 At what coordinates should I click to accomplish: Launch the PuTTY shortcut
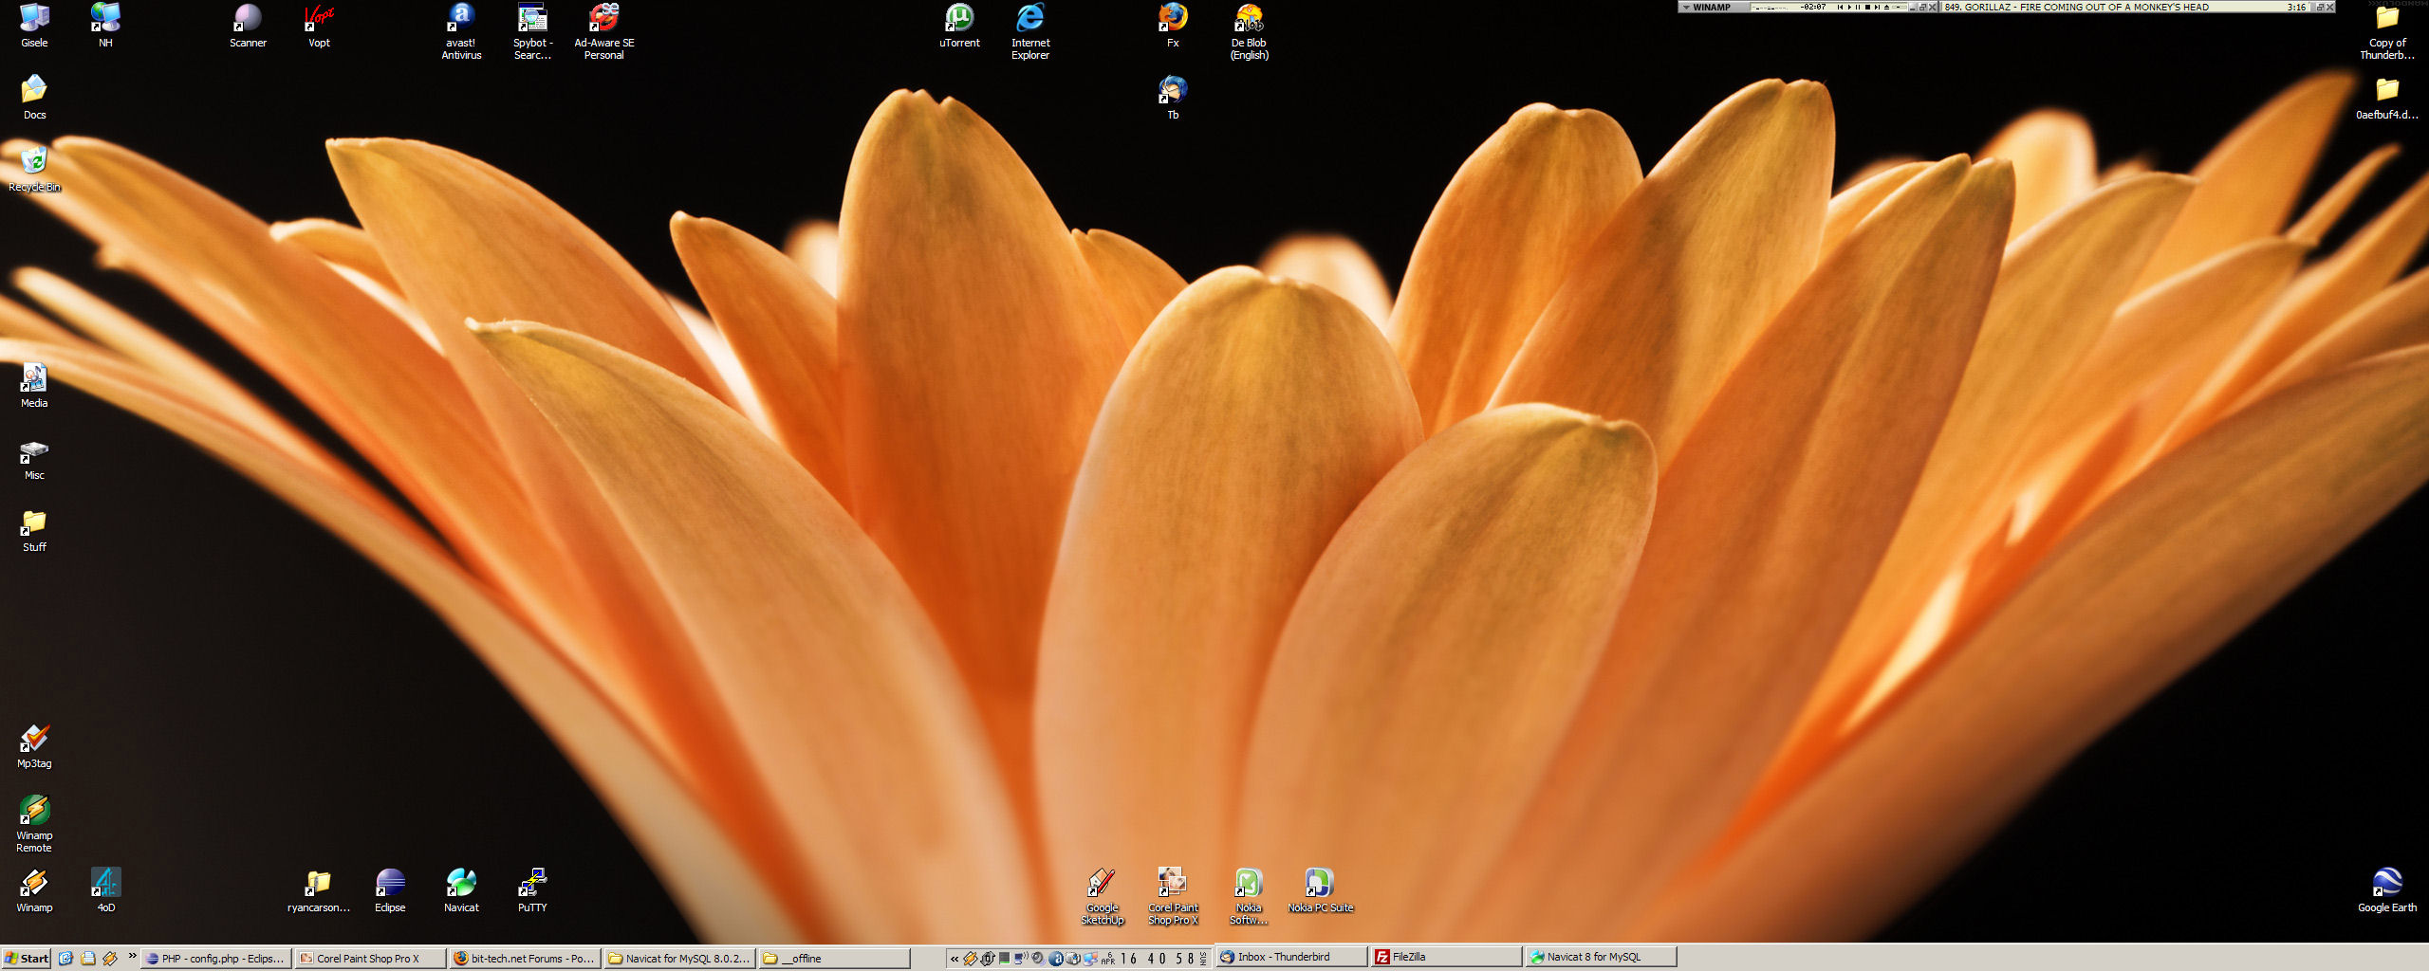532,890
